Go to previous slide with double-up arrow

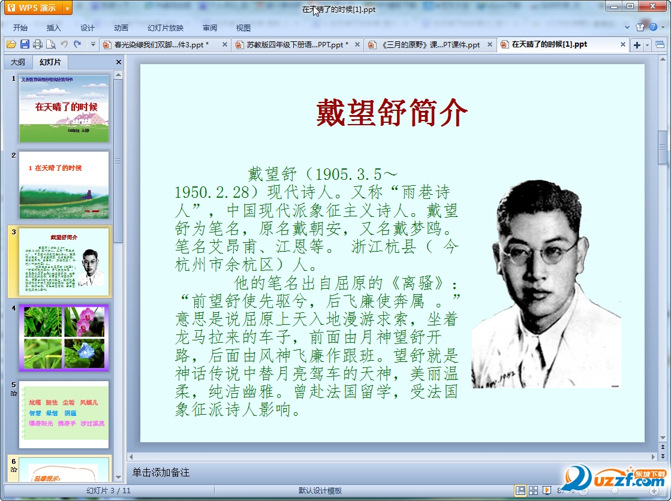point(663,448)
